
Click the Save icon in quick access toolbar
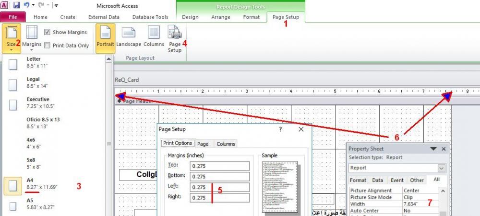(x=17, y=5)
